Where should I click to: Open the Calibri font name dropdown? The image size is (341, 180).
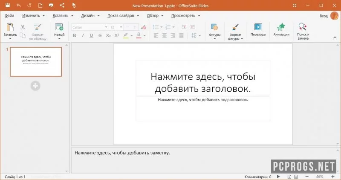[x=106, y=27]
